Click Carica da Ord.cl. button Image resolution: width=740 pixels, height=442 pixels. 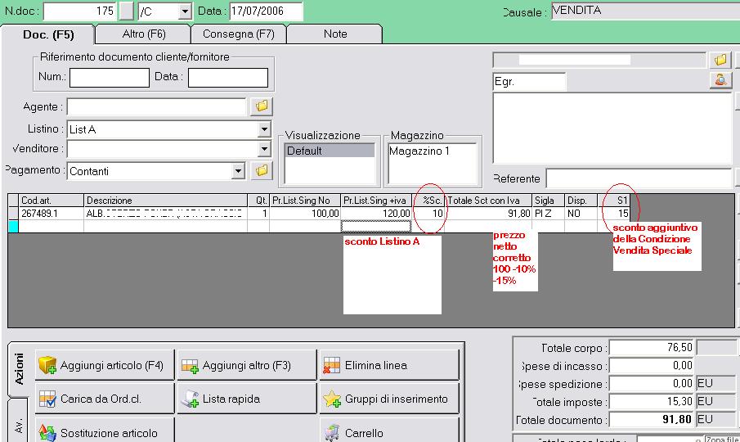tap(105, 399)
